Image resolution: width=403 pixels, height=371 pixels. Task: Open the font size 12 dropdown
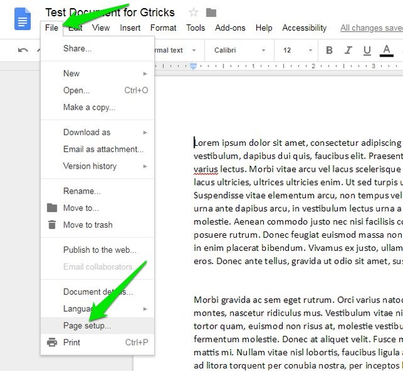coord(297,50)
